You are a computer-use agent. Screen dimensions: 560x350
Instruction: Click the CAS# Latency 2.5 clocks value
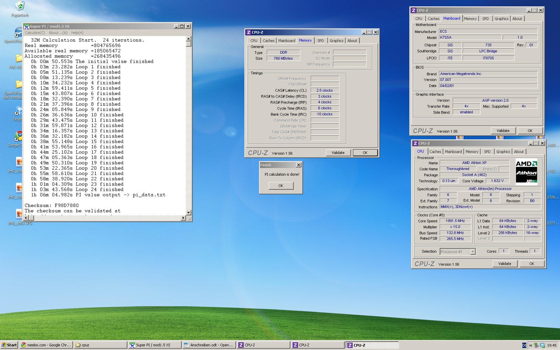click(x=325, y=90)
